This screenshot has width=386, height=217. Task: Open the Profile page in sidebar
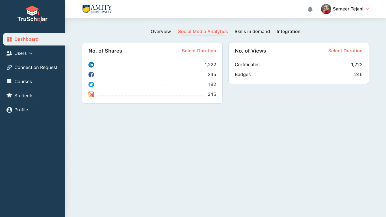pyautogui.click(x=21, y=110)
